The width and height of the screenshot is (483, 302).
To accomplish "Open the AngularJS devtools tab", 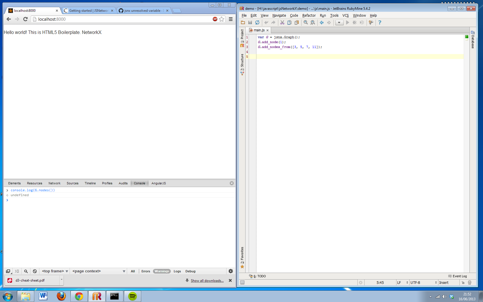I will click(159, 183).
